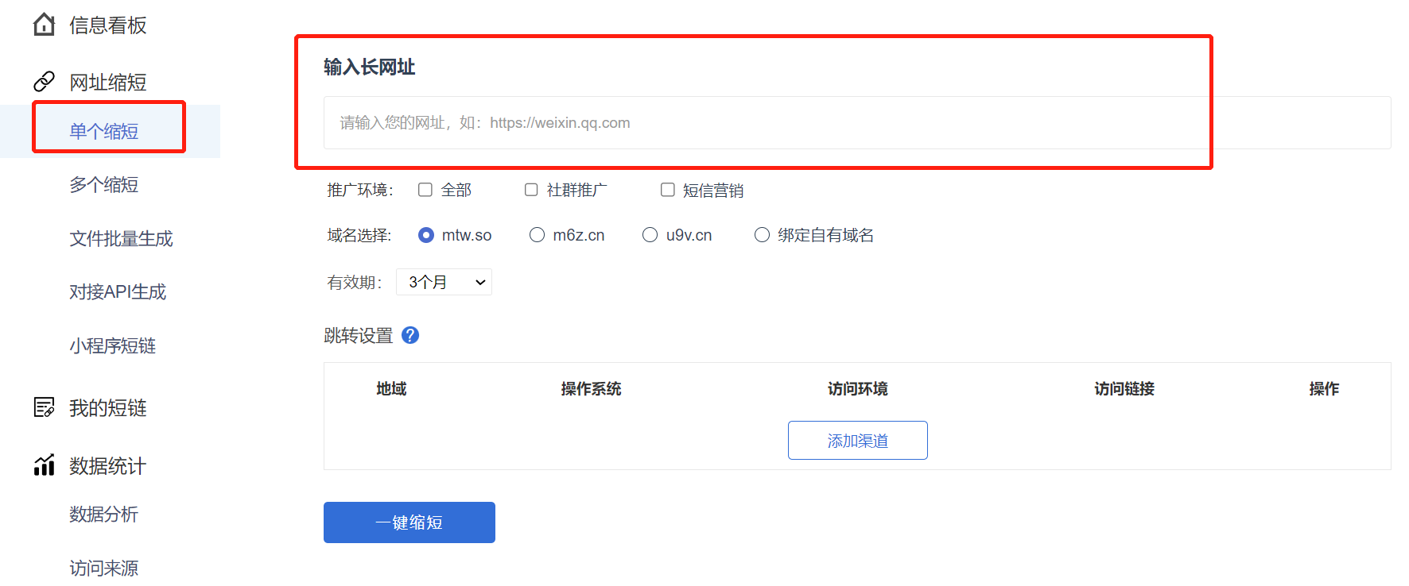Enable the 社群推广 checkbox
The image size is (1409, 586).
(x=531, y=190)
